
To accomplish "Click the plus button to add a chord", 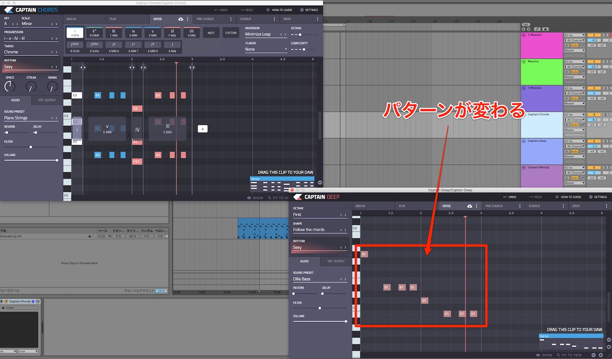I will (203, 129).
